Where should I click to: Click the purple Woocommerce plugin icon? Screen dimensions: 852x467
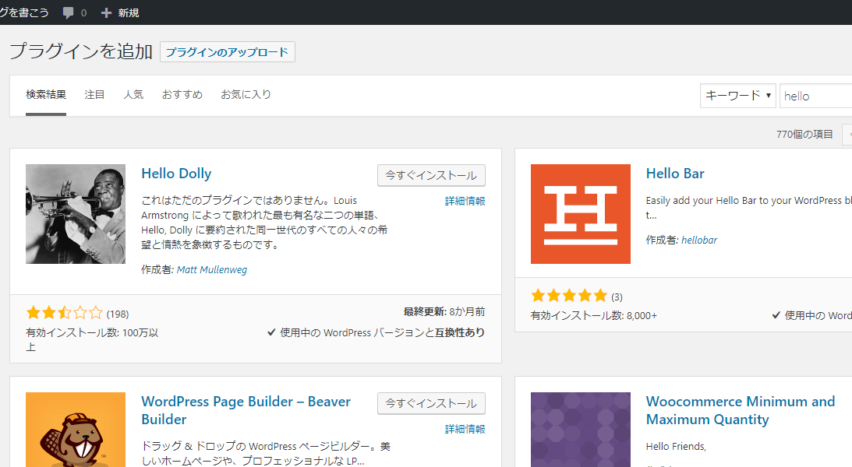pos(580,430)
